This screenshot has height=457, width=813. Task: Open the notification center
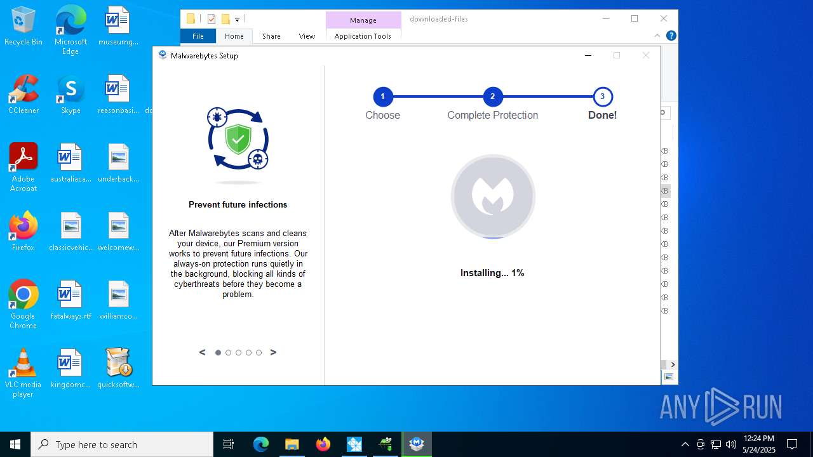792,444
